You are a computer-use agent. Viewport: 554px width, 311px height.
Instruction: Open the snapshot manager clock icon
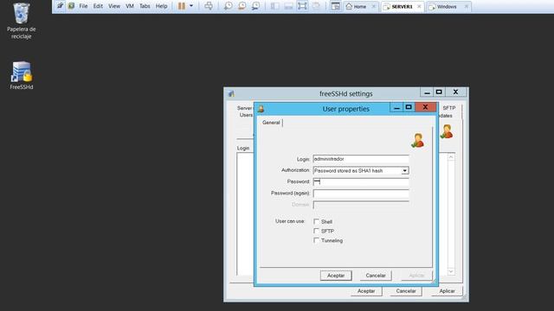(256, 6)
